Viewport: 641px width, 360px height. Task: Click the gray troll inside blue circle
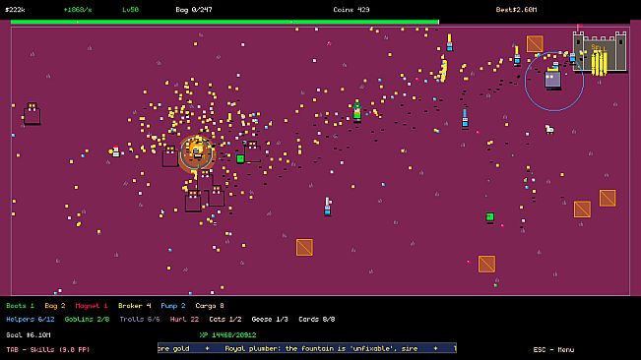[x=552, y=78]
